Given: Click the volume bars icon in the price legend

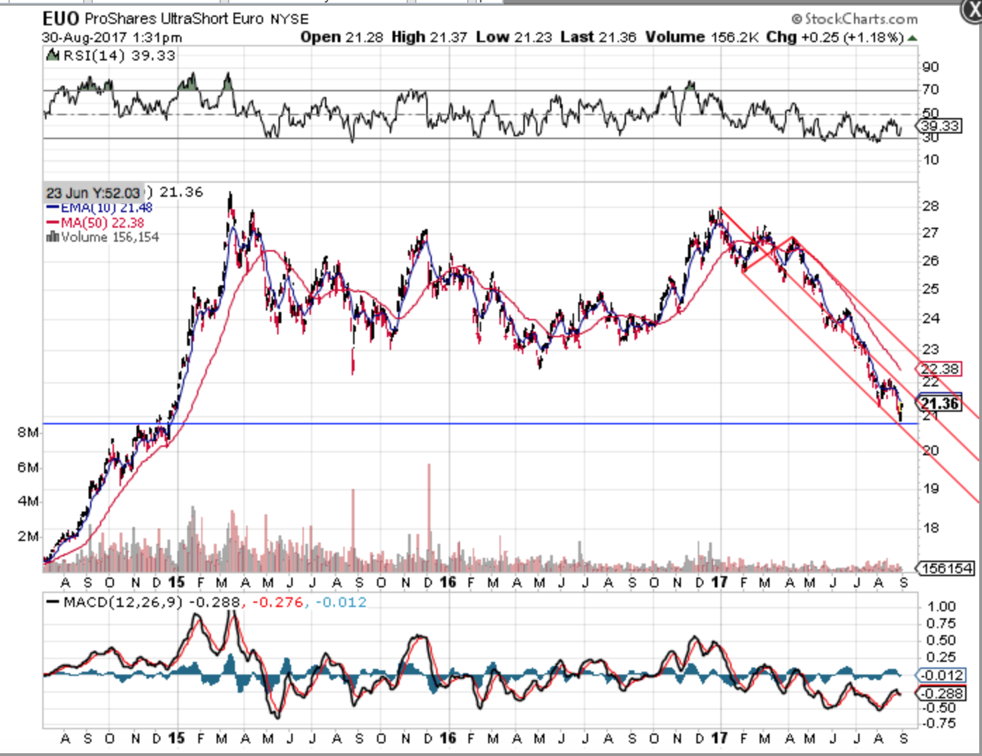Looking at the screenshot, I should (52, 237).
